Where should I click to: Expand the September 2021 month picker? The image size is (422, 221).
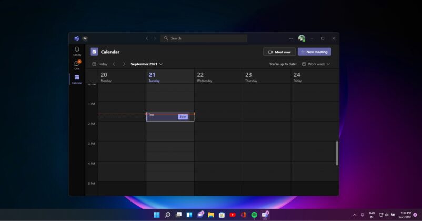click(x=146, y=64)
